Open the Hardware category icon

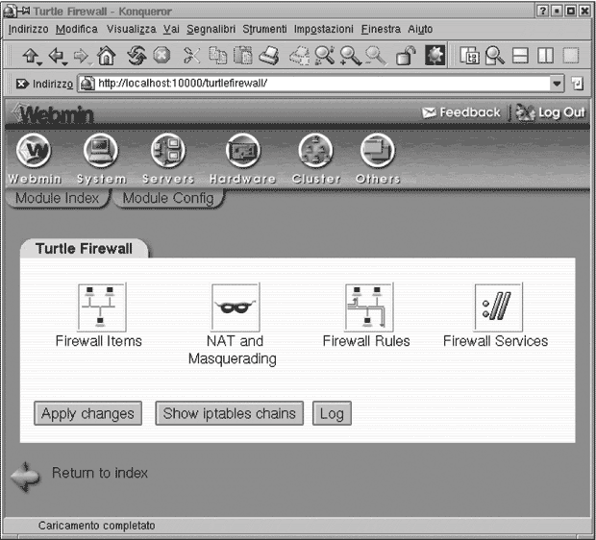[243, 151]
